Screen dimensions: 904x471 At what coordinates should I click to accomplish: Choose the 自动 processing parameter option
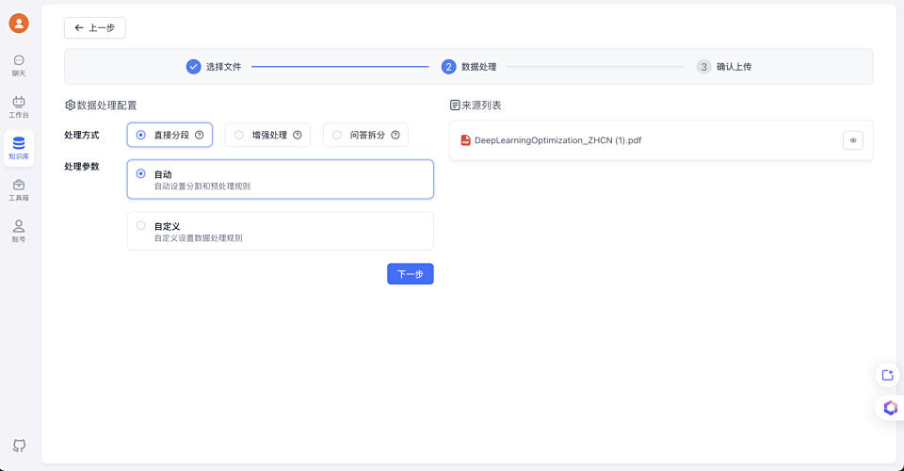pyautogui.click(x=281, y=179)
